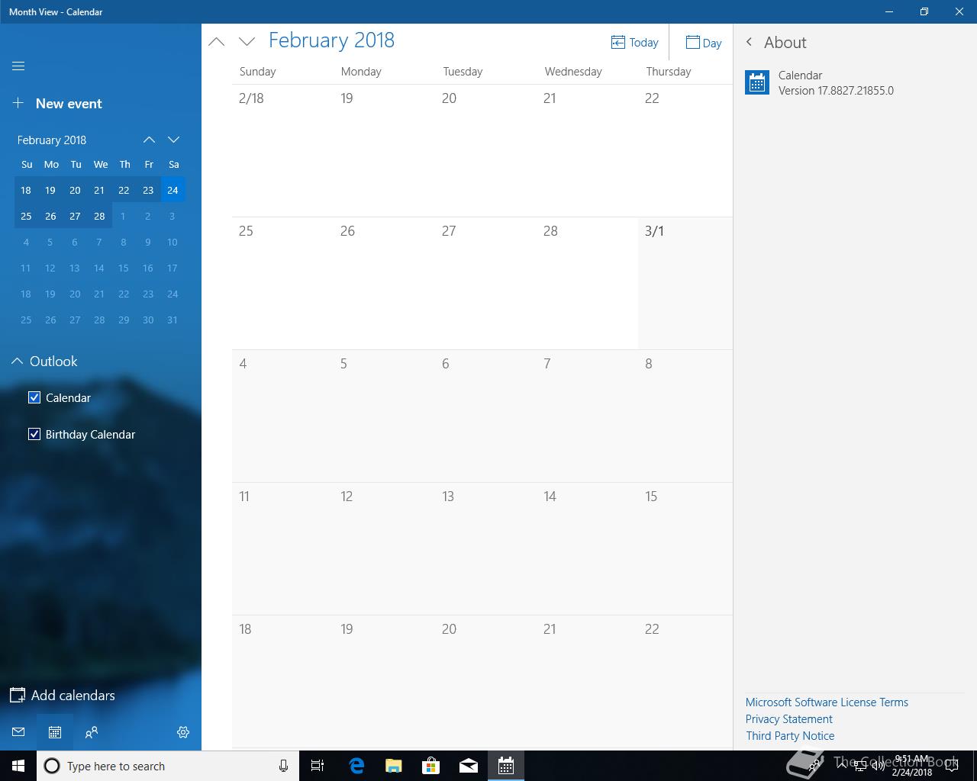The image size is (977, 781).
Task: Go to next month in mini calendar
Action: [x=173, y=140]
